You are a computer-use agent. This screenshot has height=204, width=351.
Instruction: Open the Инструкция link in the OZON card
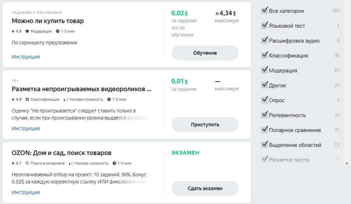26,192
